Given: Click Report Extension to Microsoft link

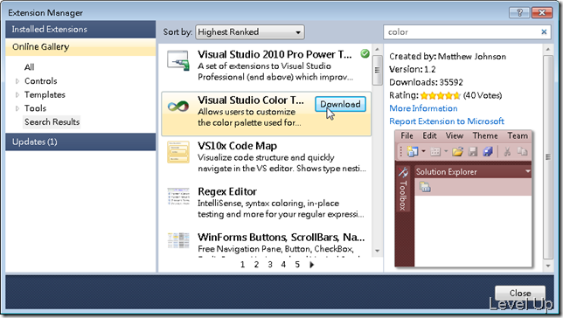Looking at the screenshot, I should (x=447, y=121).
